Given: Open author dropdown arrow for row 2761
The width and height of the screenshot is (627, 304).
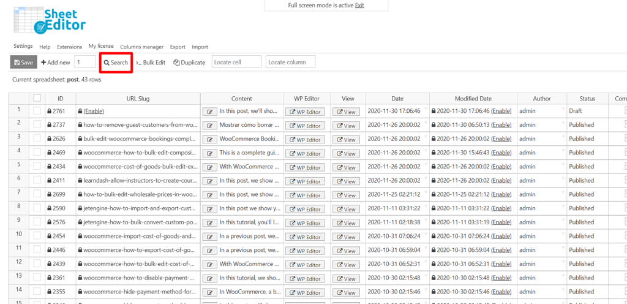Looking at the screenshot, I should [x=563, y=109].
